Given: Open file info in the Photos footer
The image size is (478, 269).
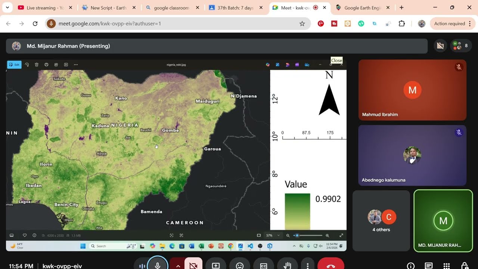Looking at the screenshot, I should pos(34,235).
